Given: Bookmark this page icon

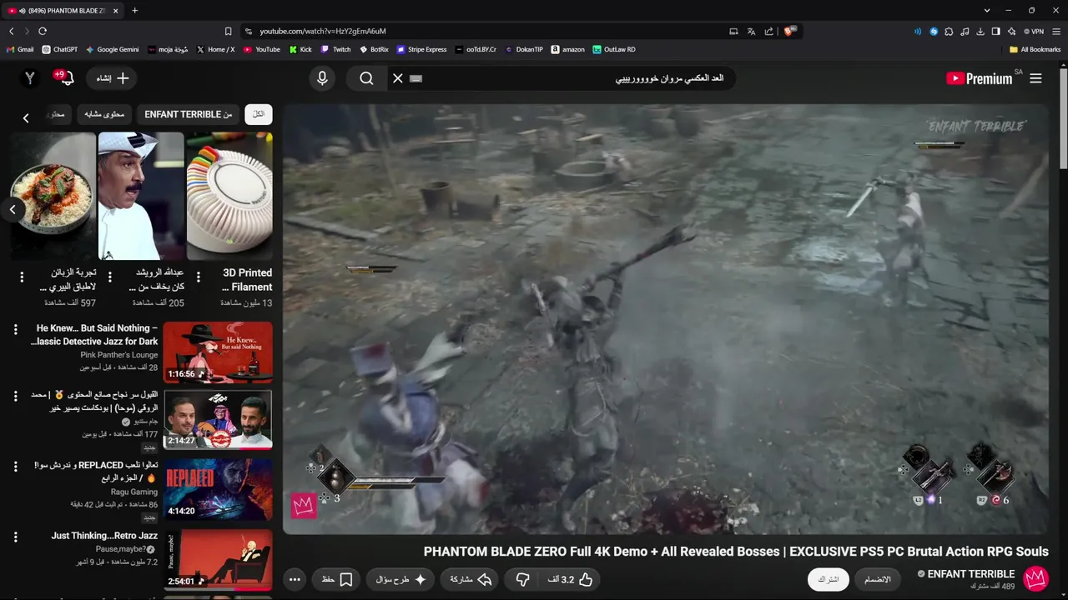Looking at the screenshot, I should click(228, 31).
